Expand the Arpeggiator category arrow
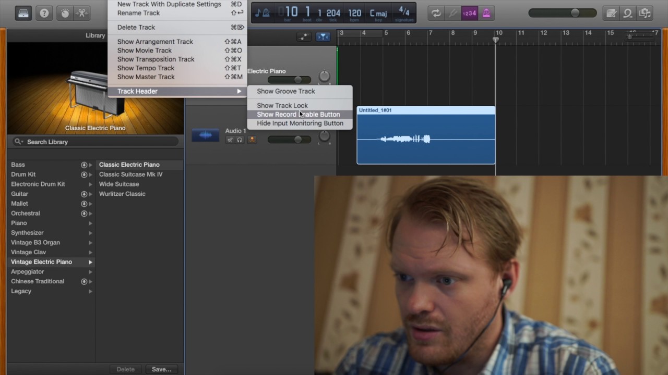Image resolution: width=668 pixels, height=375 pixels. [x=90, y=272]
